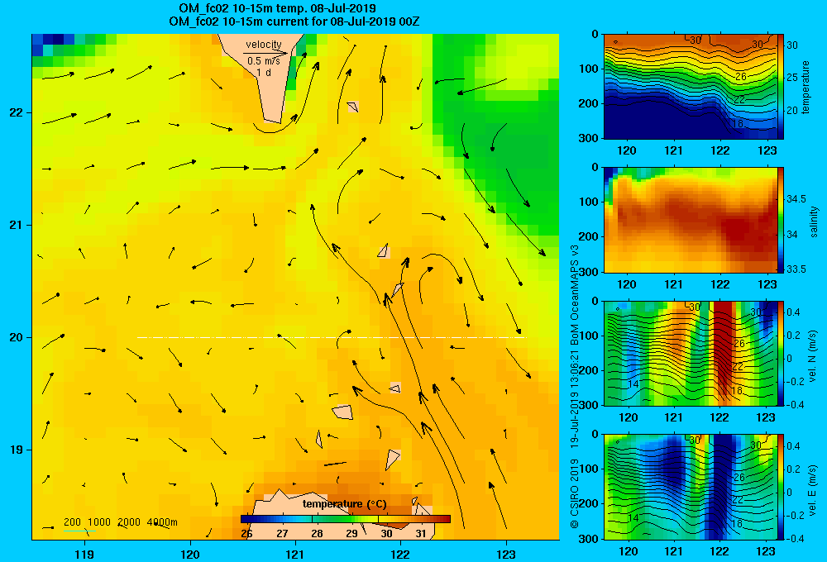Click the 'velocity' legend label
Screen dimensions: 827x562
click(x=264, y=45)
